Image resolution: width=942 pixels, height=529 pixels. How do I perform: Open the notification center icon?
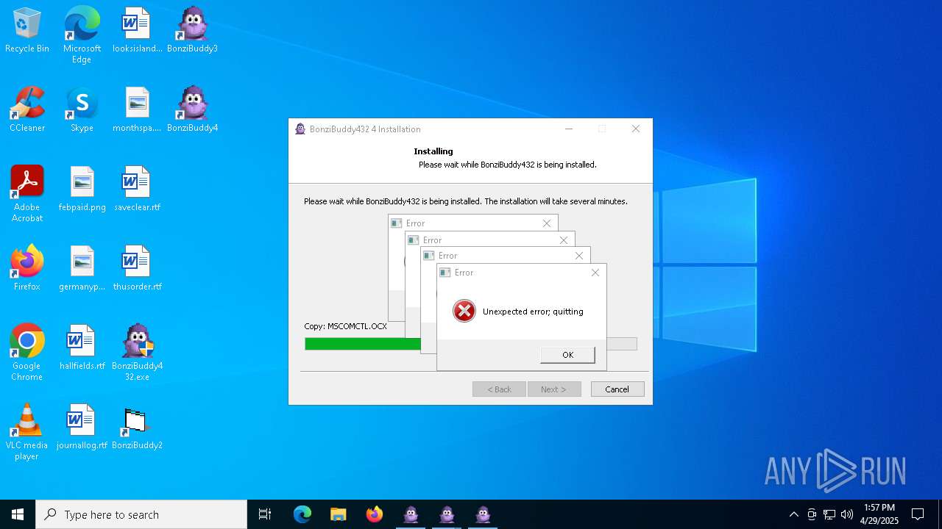(x=918, y=514)
